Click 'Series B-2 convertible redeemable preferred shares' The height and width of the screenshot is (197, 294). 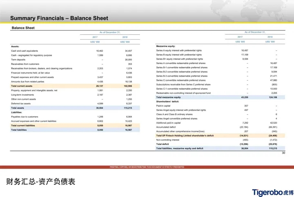[x=182, y=72]
